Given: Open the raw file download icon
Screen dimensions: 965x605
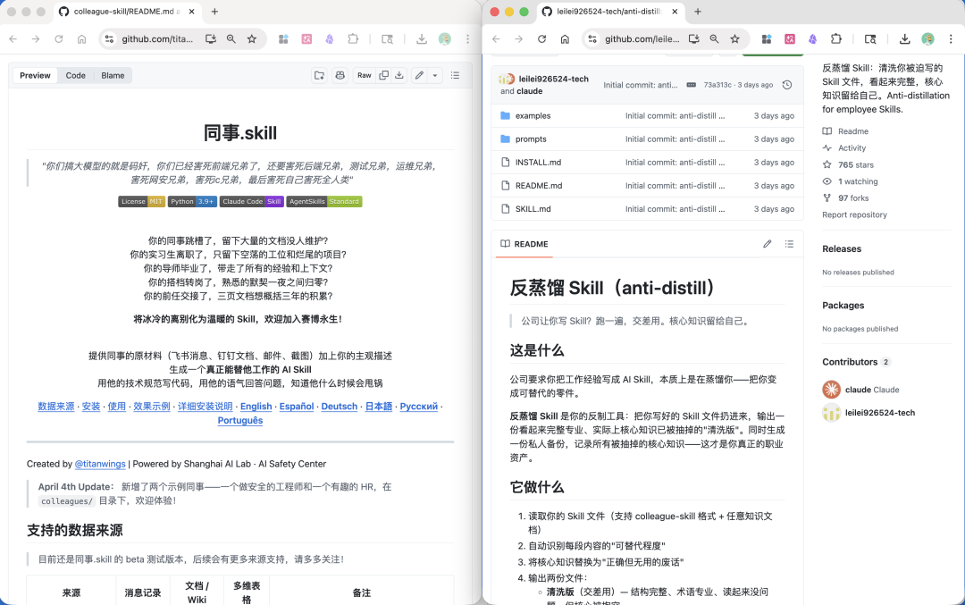Looking at the screenshot, I should [399, 75].
